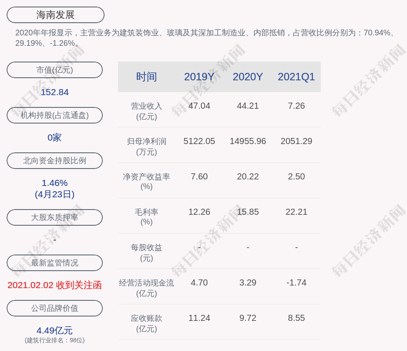Select ROE value 20.22

248,176
